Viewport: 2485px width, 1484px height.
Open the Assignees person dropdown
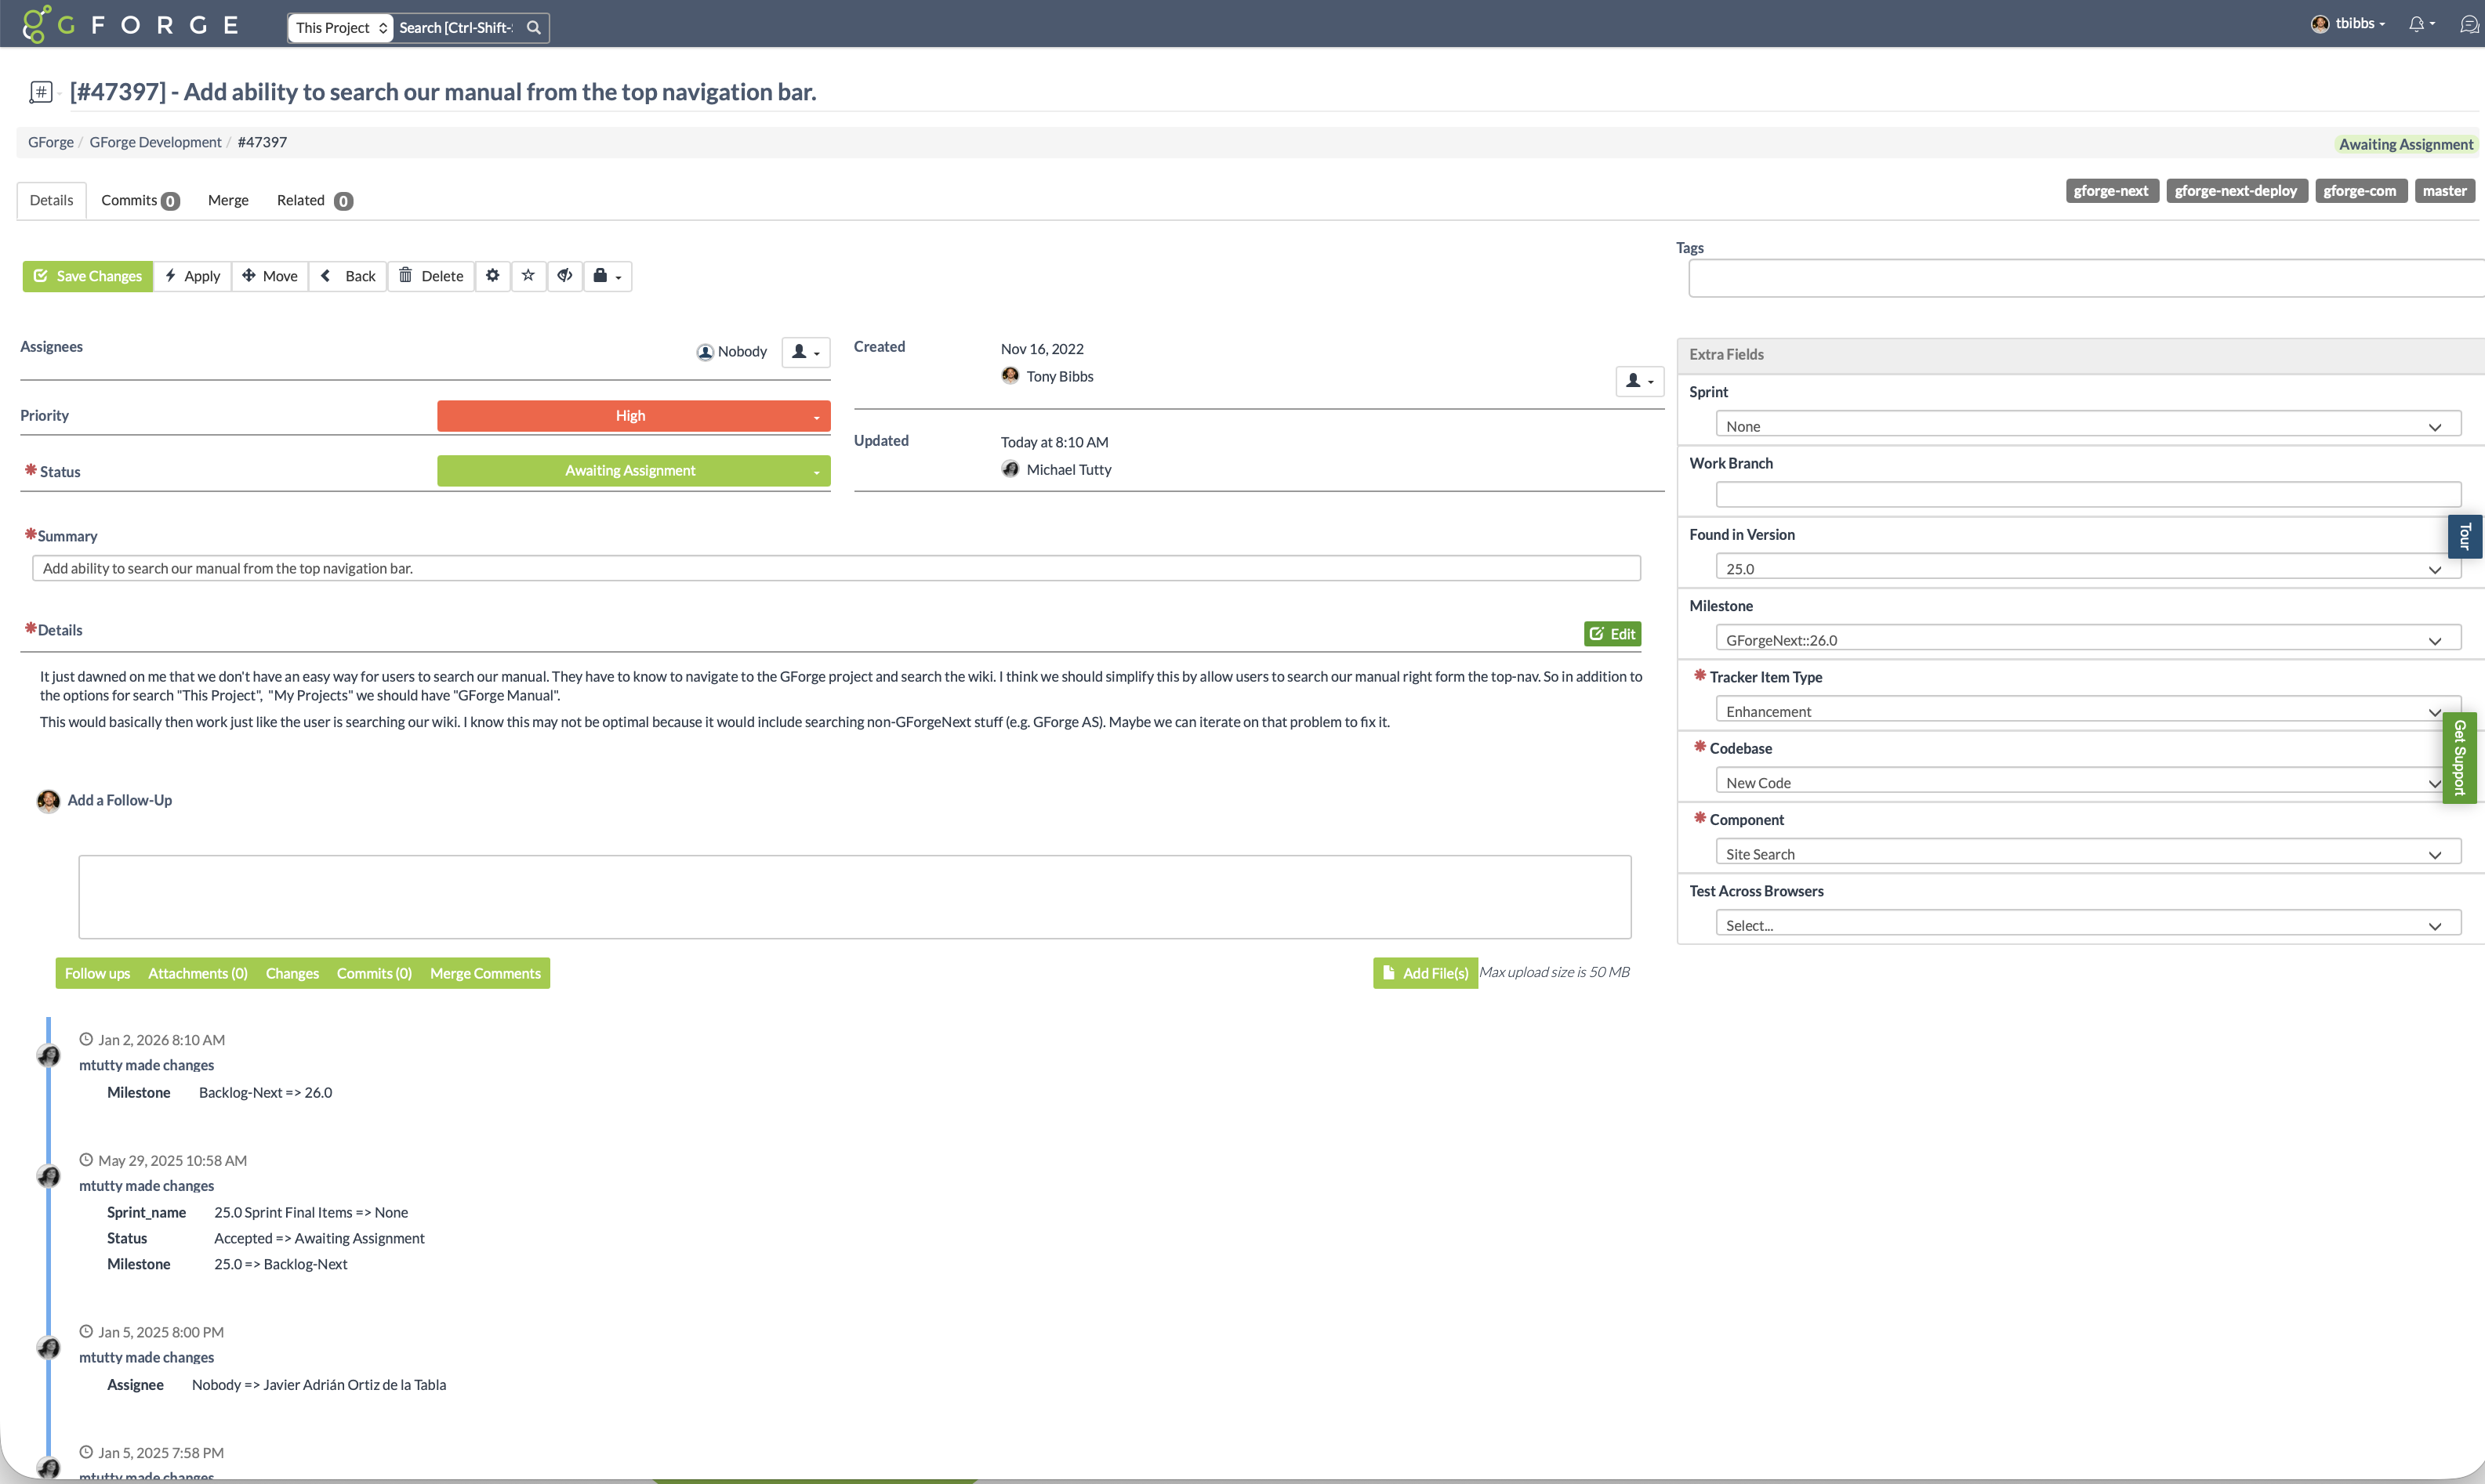tap(805, 352)
